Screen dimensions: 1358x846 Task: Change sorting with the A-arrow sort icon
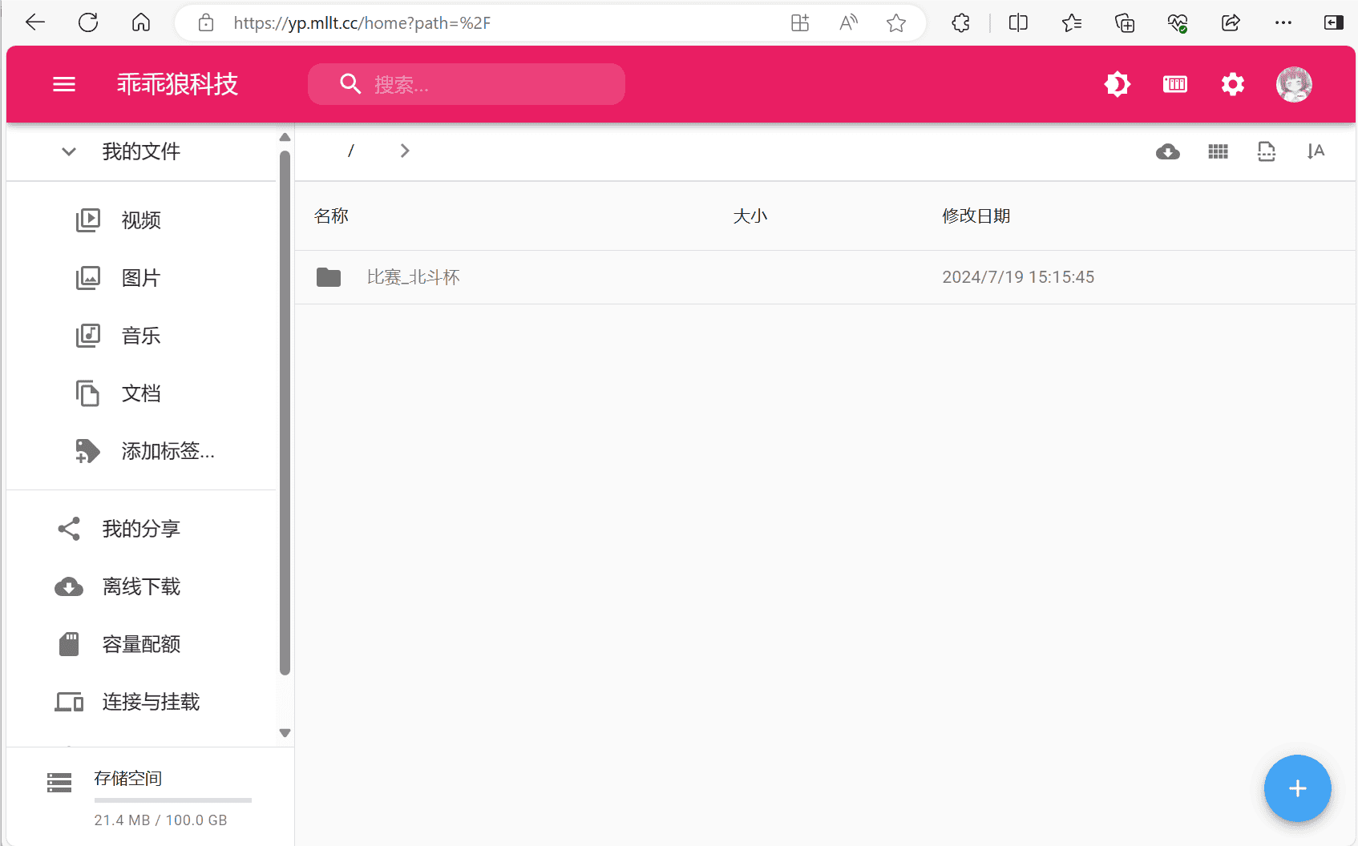pos(1316,151)
